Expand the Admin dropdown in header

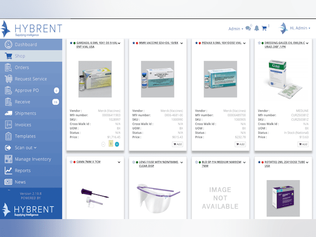point(235,29)
